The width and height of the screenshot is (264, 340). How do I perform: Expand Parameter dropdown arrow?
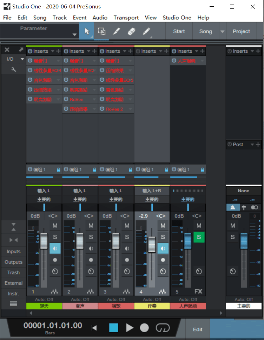[74, 35]
